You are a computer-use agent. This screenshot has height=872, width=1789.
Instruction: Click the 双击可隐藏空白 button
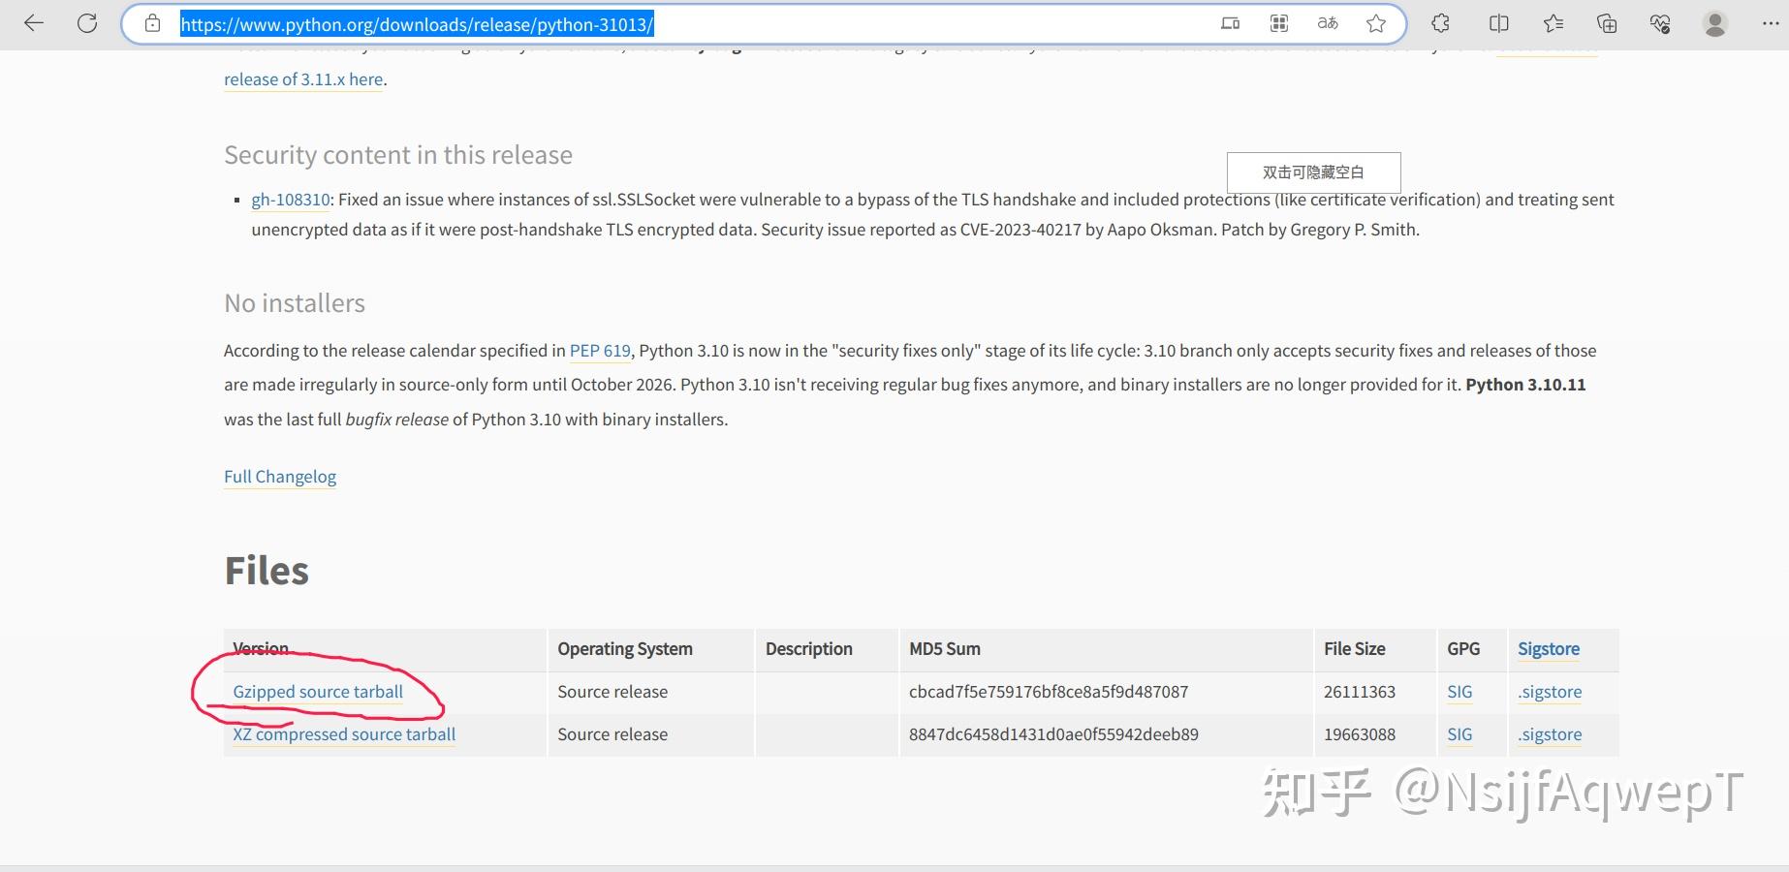1312,171
